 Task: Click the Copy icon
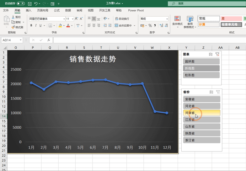pyautogui.click(x=13, y=22)
